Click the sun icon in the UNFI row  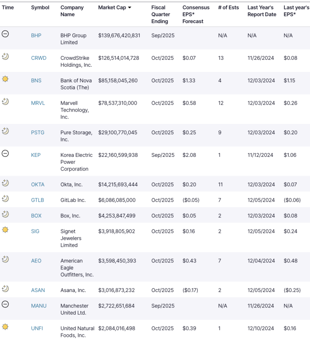click(x=5, y=327)
